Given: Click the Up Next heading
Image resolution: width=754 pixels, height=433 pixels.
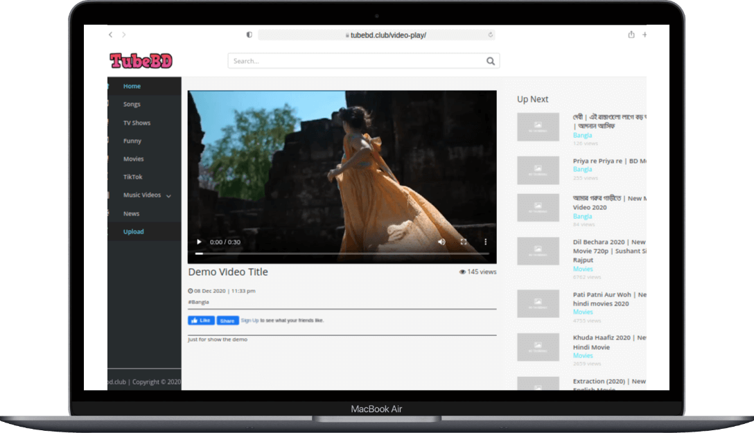Looking at the screenshot, I should (532, 99).
